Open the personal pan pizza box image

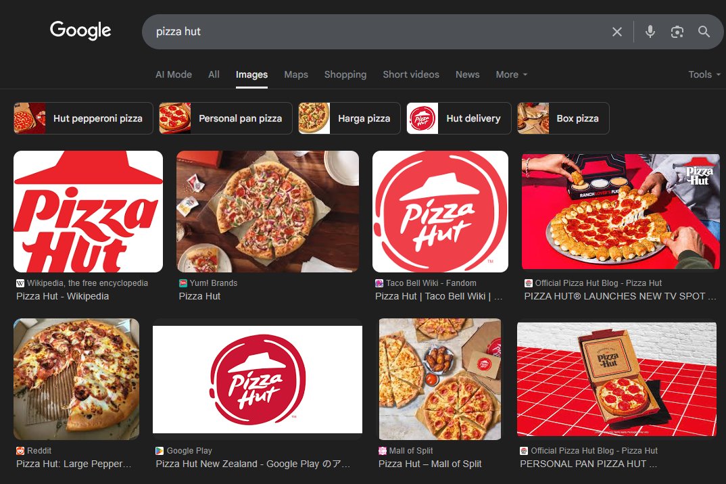click(x=616, y=379)
